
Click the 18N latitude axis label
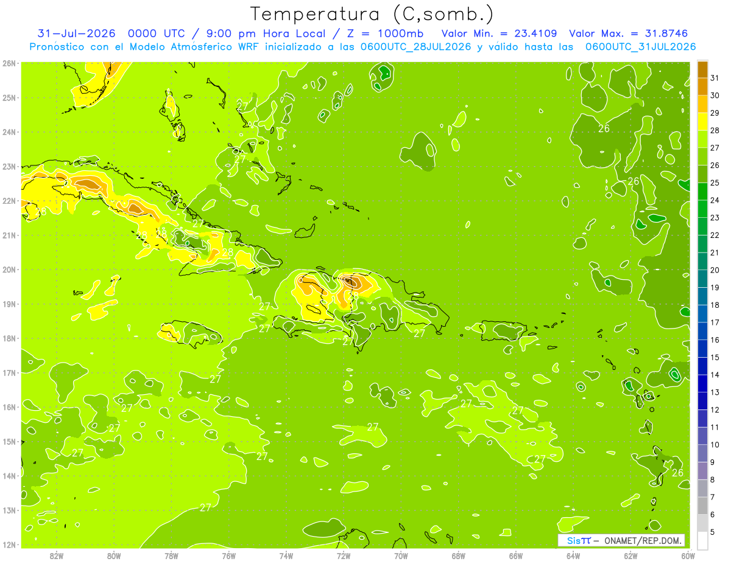click(x=9, y=338)
